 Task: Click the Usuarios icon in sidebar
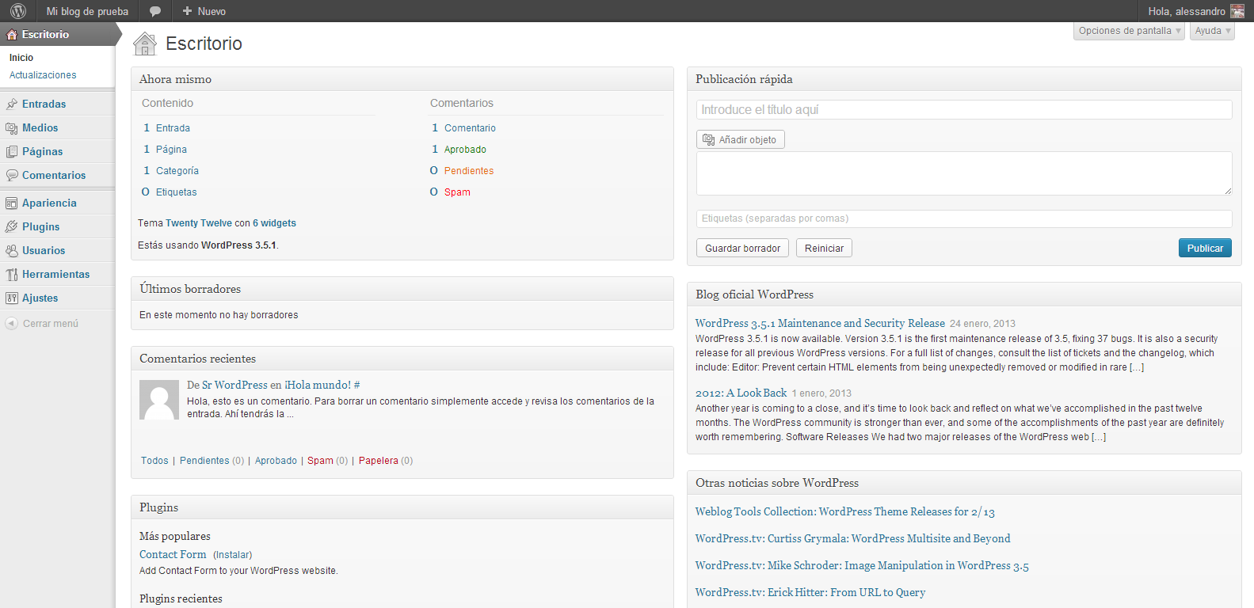pyautogui.click(x=12, y=251)
